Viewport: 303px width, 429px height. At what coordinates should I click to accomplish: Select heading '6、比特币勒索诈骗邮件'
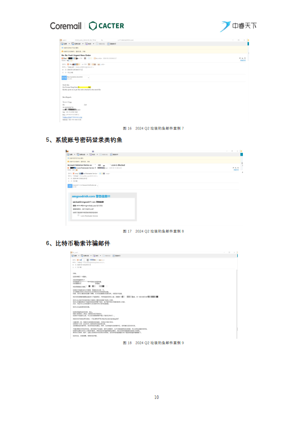(x=78, y=243)
